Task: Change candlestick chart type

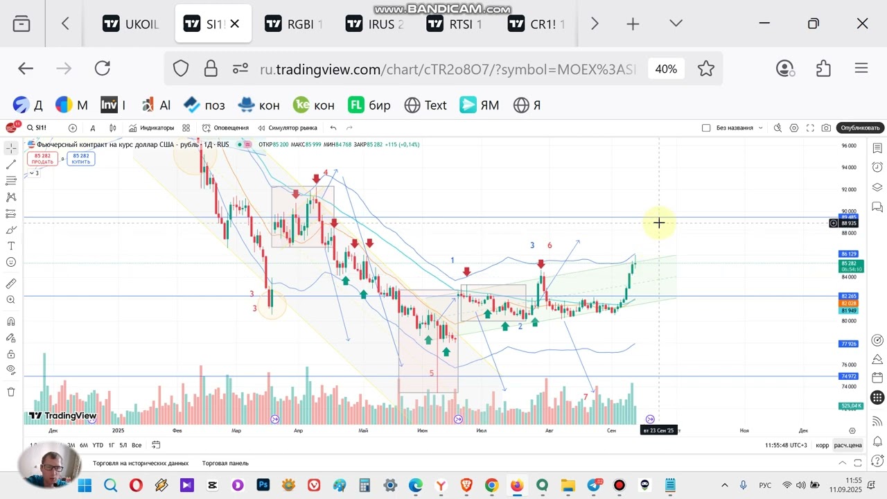Action: (112, 128)
